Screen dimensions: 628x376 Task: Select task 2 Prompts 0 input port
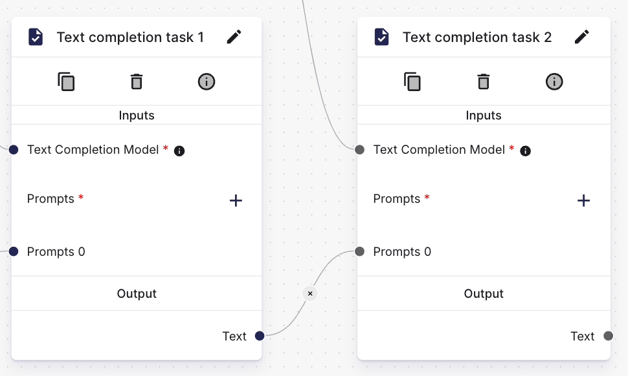360,251
